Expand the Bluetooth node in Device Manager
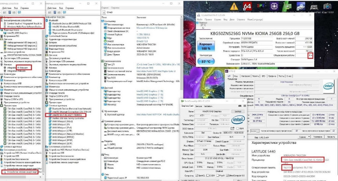The image size is (338, 181). (x=46, y=20)
